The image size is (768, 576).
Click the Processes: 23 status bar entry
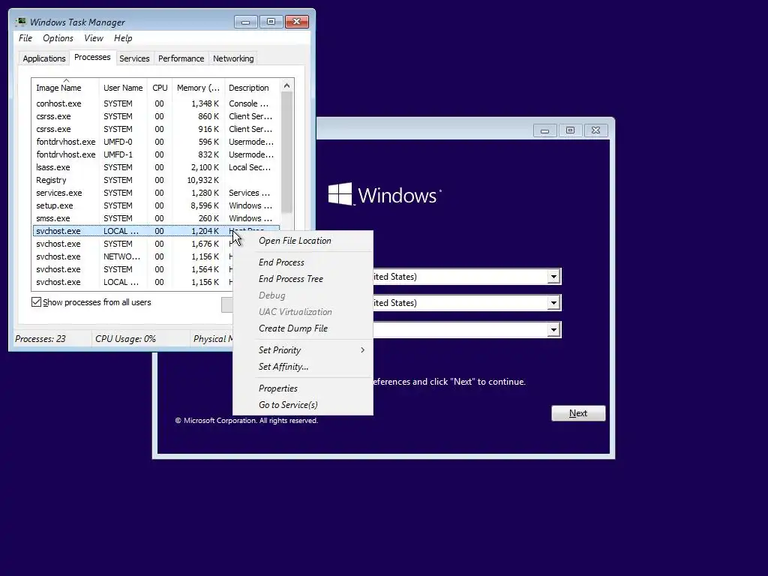(x=40, y=338)
